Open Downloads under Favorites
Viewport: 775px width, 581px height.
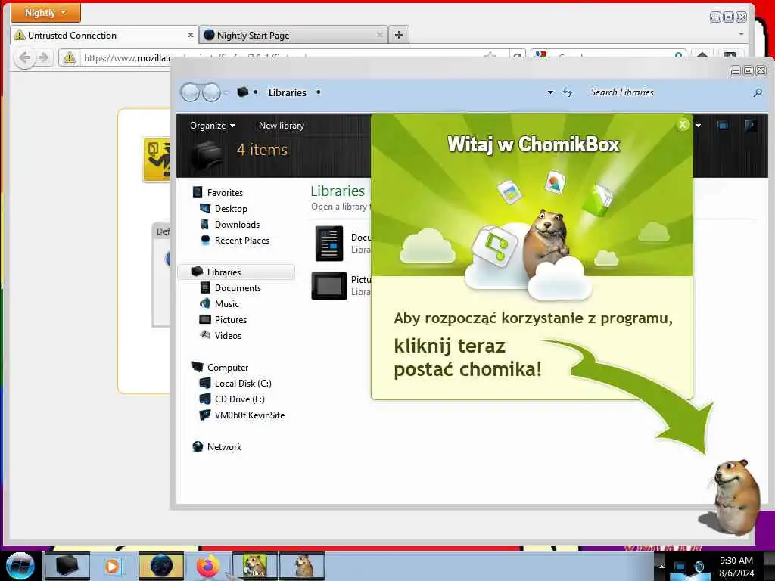(229, 224)
